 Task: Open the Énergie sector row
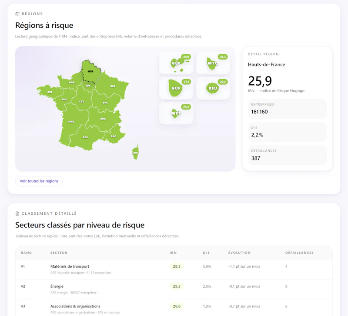click(174, 289)
